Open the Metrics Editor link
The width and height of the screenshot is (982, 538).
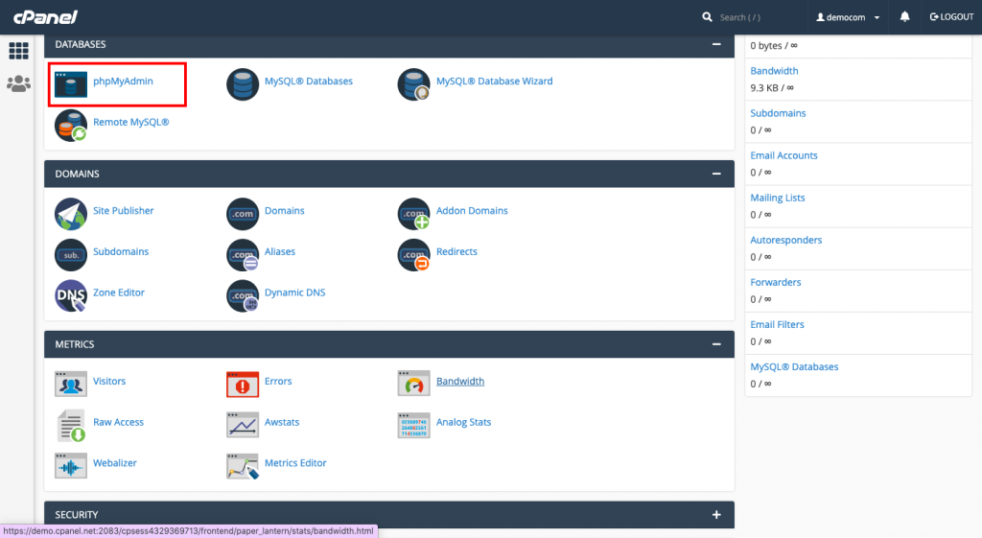tap(295, 463)
